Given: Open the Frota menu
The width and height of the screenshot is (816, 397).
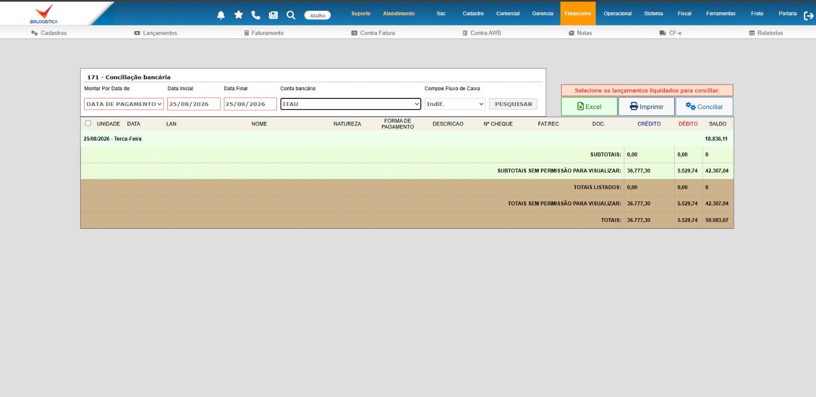Looking at the screenshot, I should click(757, 14).
